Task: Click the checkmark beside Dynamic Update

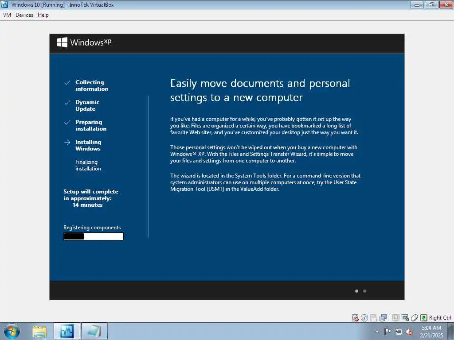Action: point(67,103)
